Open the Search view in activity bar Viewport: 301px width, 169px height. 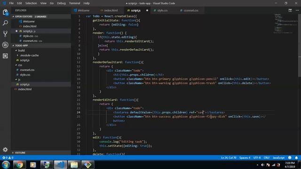5,23
